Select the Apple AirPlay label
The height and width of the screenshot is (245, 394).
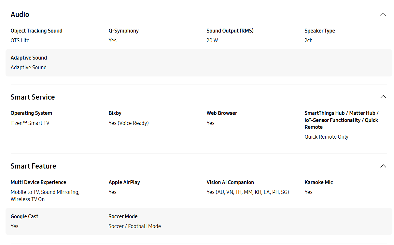[x=124, y=182]
